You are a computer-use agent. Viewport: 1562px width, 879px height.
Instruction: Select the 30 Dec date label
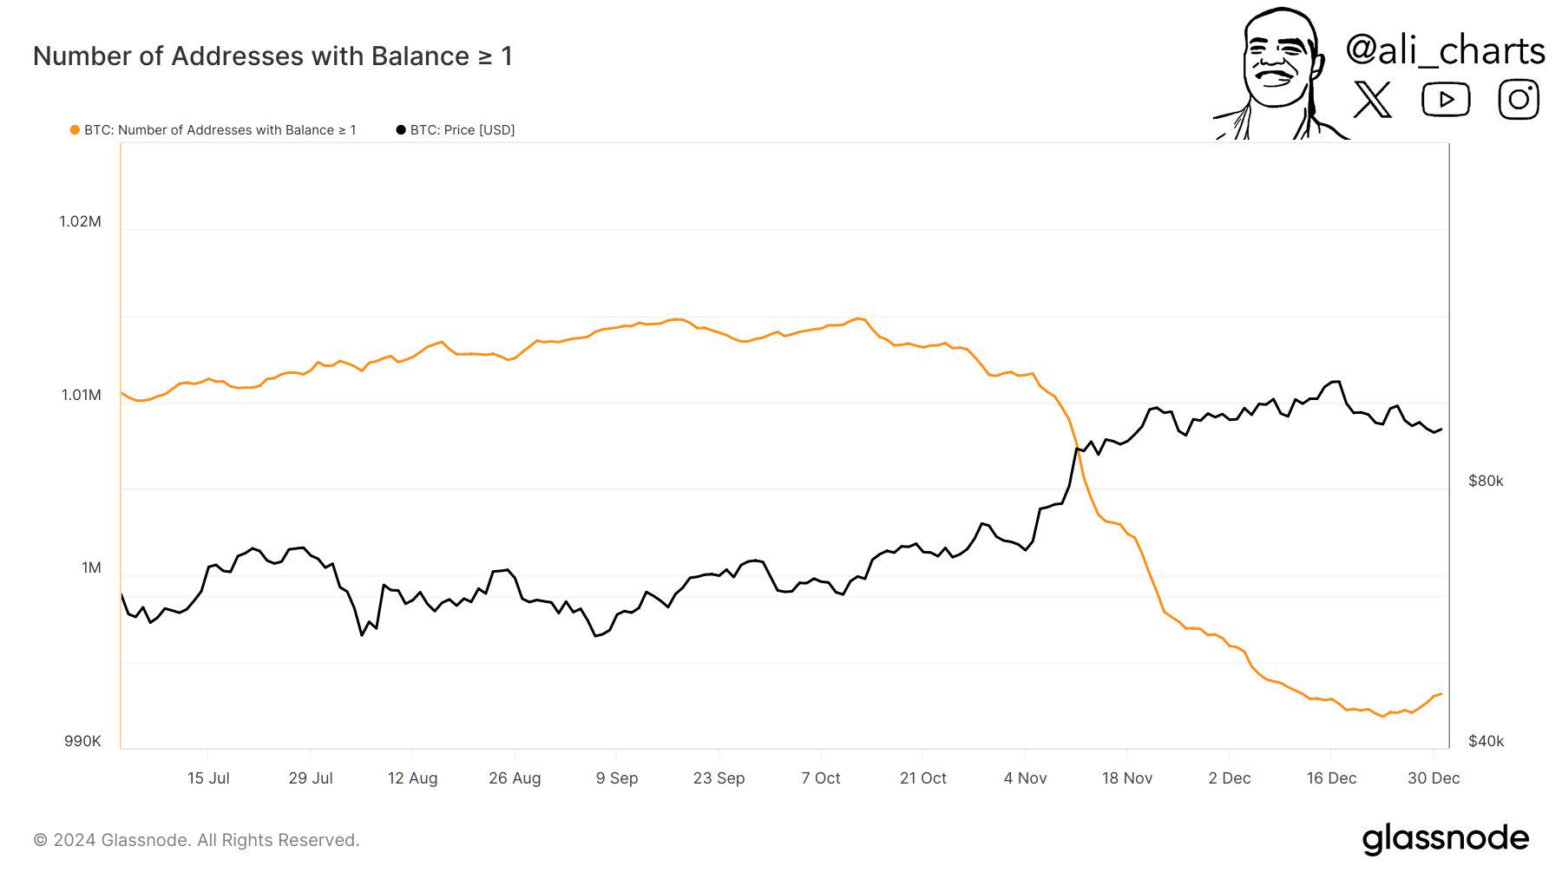click(x=1434, y=778)
